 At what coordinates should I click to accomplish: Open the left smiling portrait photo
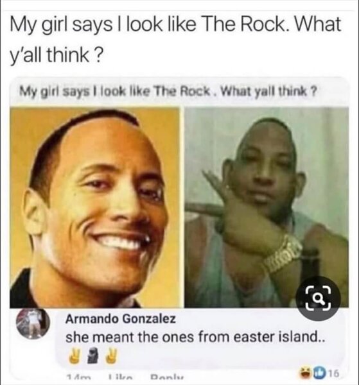coord(95,207)
